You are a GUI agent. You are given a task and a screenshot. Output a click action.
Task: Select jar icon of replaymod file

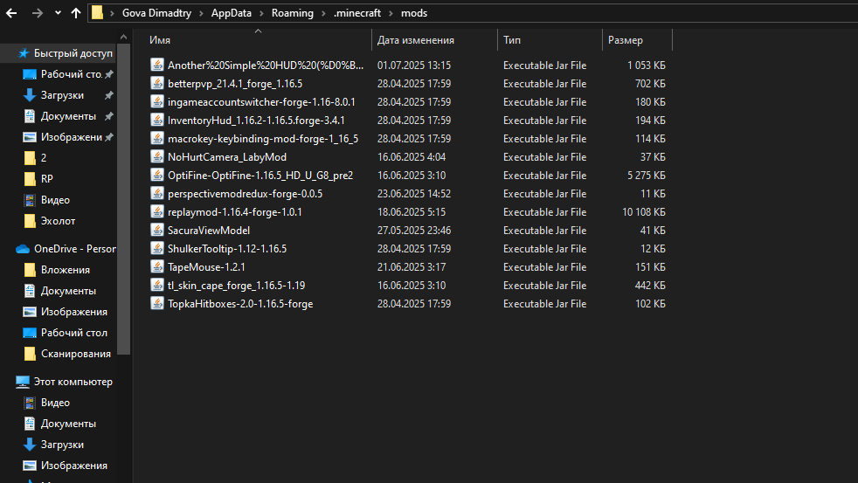click(x=157, y=211)
